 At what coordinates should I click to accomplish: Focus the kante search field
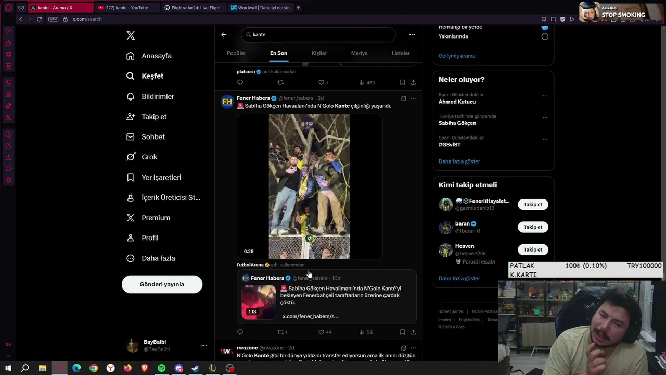coord(318,34)
